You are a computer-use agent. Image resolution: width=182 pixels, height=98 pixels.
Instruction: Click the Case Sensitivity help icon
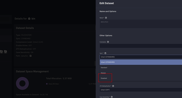(x=112, y=97)
